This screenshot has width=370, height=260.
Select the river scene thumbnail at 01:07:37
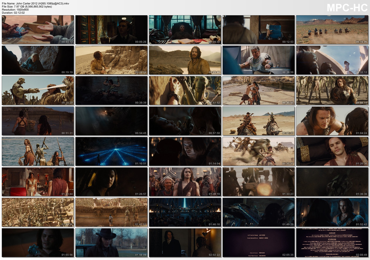coord(38,151)
